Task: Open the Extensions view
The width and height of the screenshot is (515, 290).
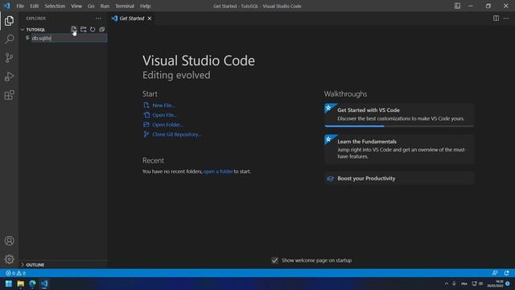Action: click(9, 95)
